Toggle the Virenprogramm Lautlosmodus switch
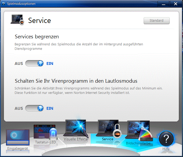This screenshot has width=183, height=157. pyautogui.click(x=34, y=108)
